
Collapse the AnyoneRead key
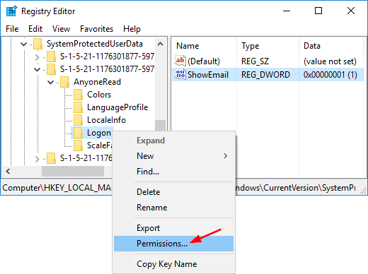[x=50, y=82]
